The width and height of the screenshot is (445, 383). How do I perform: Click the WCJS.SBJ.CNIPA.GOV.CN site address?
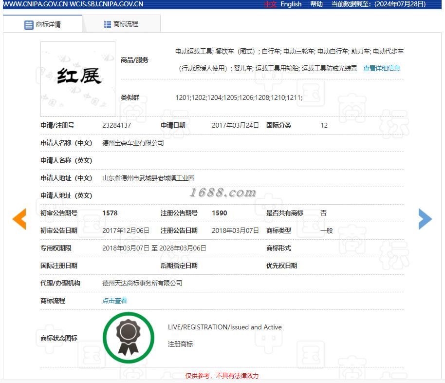(107, 4)
